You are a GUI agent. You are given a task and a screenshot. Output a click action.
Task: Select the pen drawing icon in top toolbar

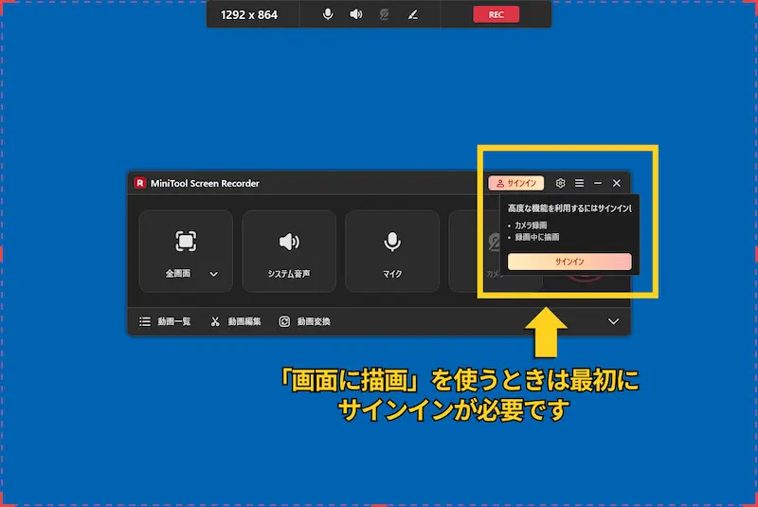(413, 14)
